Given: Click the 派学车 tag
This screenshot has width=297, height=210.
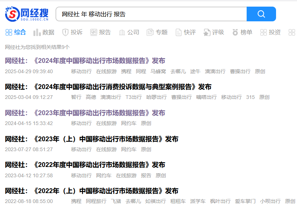Looking at the screenshot, I should [x=198, y=201].
